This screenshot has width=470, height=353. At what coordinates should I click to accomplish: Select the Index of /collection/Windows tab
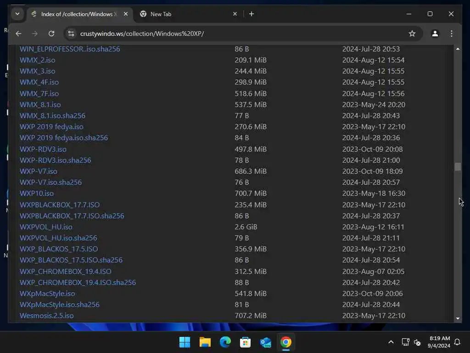[x=80, y=14]
